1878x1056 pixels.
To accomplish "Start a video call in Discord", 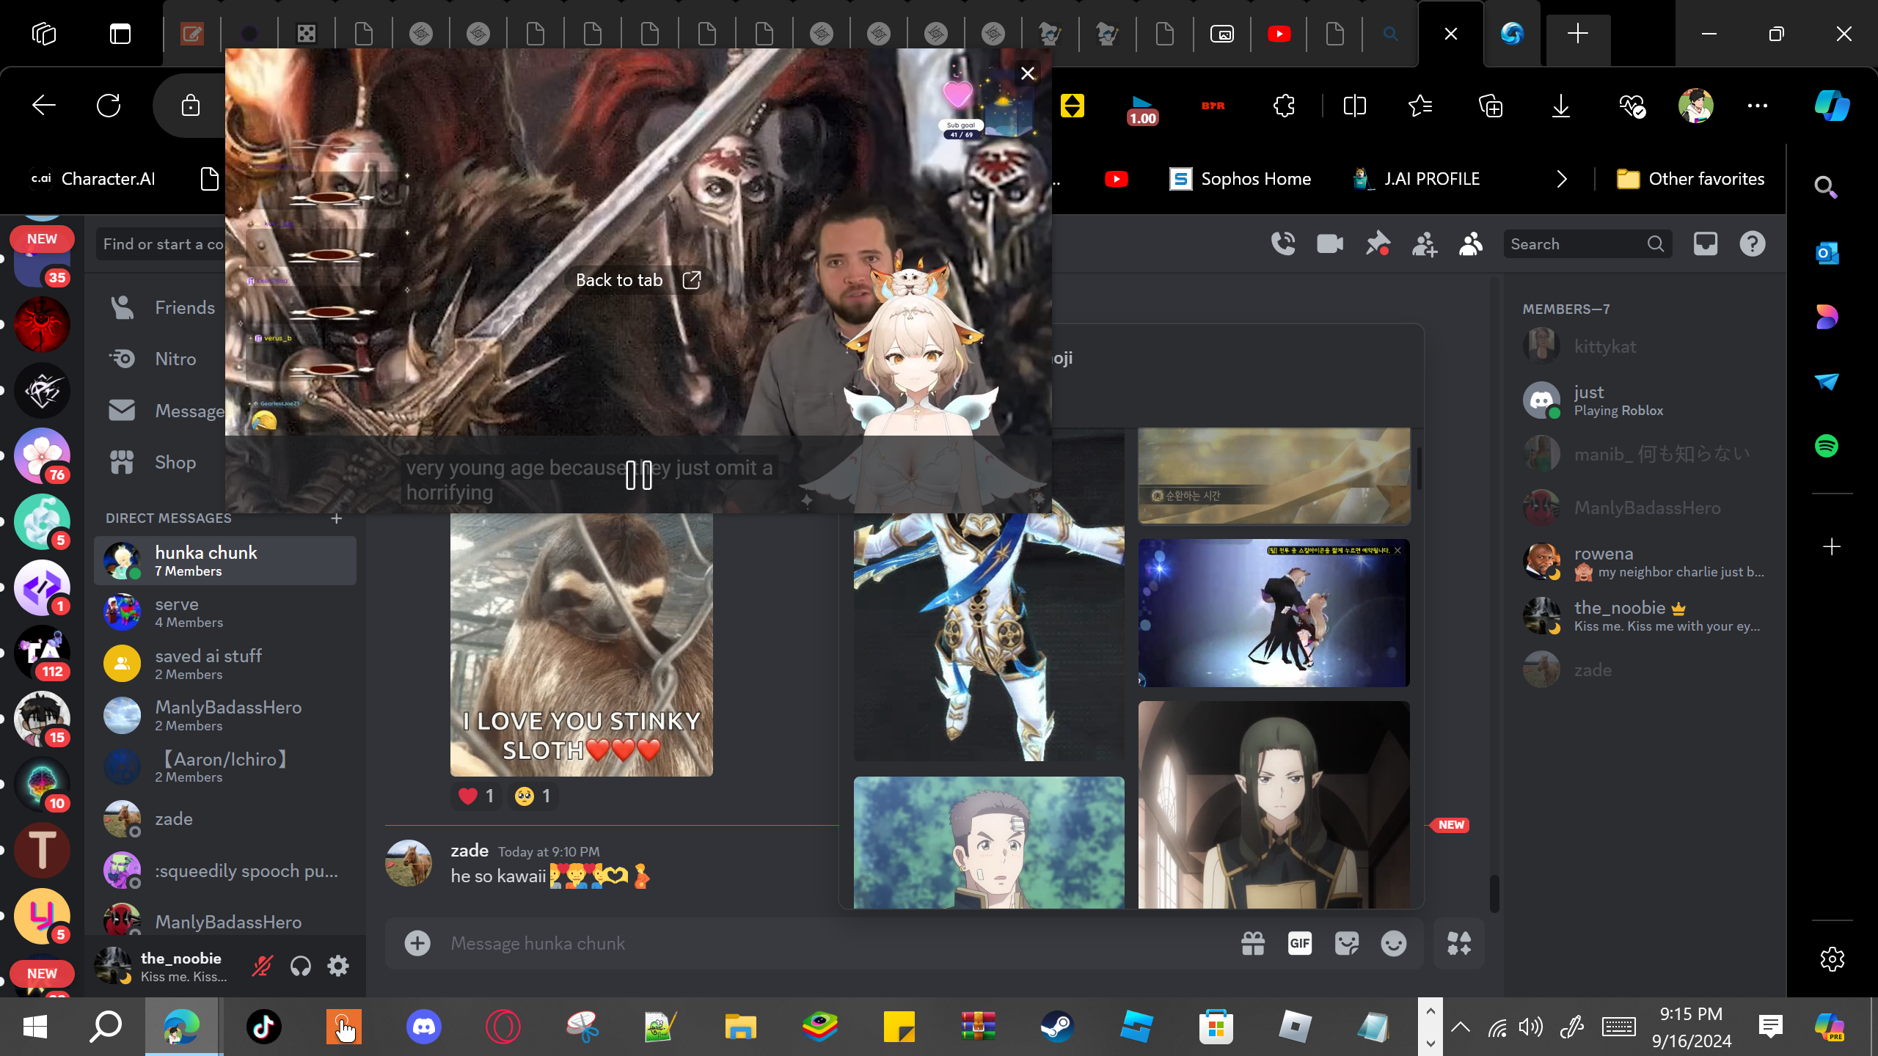I will pos(1330,244).
